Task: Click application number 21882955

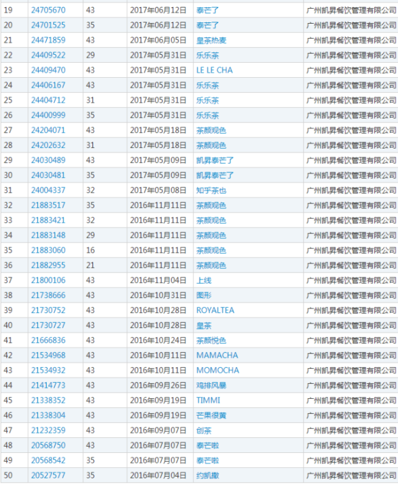Action: 48,266
